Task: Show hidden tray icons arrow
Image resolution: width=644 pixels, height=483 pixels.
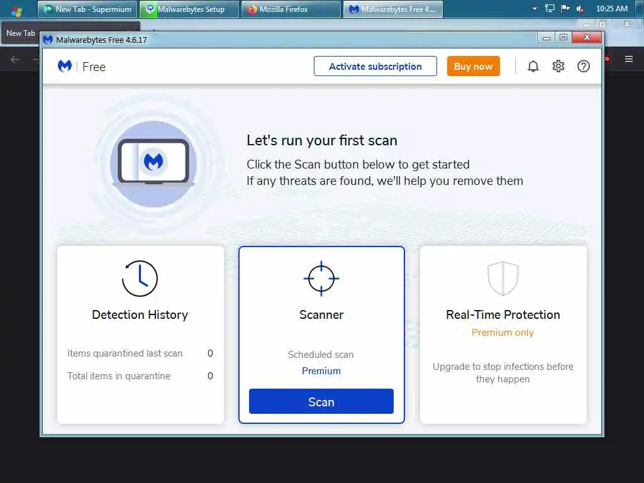Action: (535, 9)
